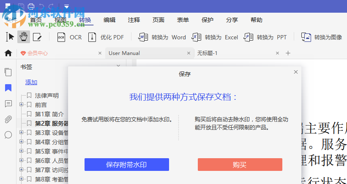Open the page thumbnails sidebar panel

[x=8, y=72]
